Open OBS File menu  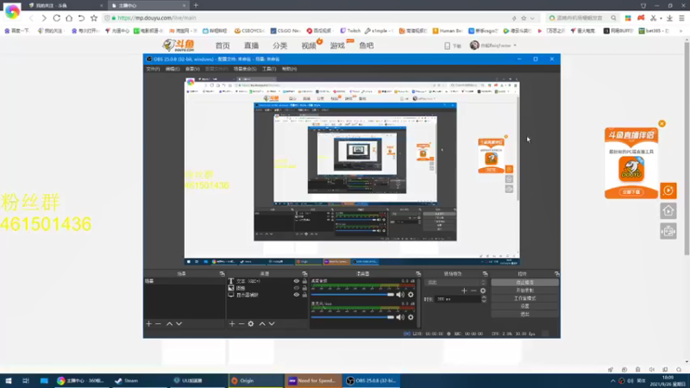click(153, 69)
